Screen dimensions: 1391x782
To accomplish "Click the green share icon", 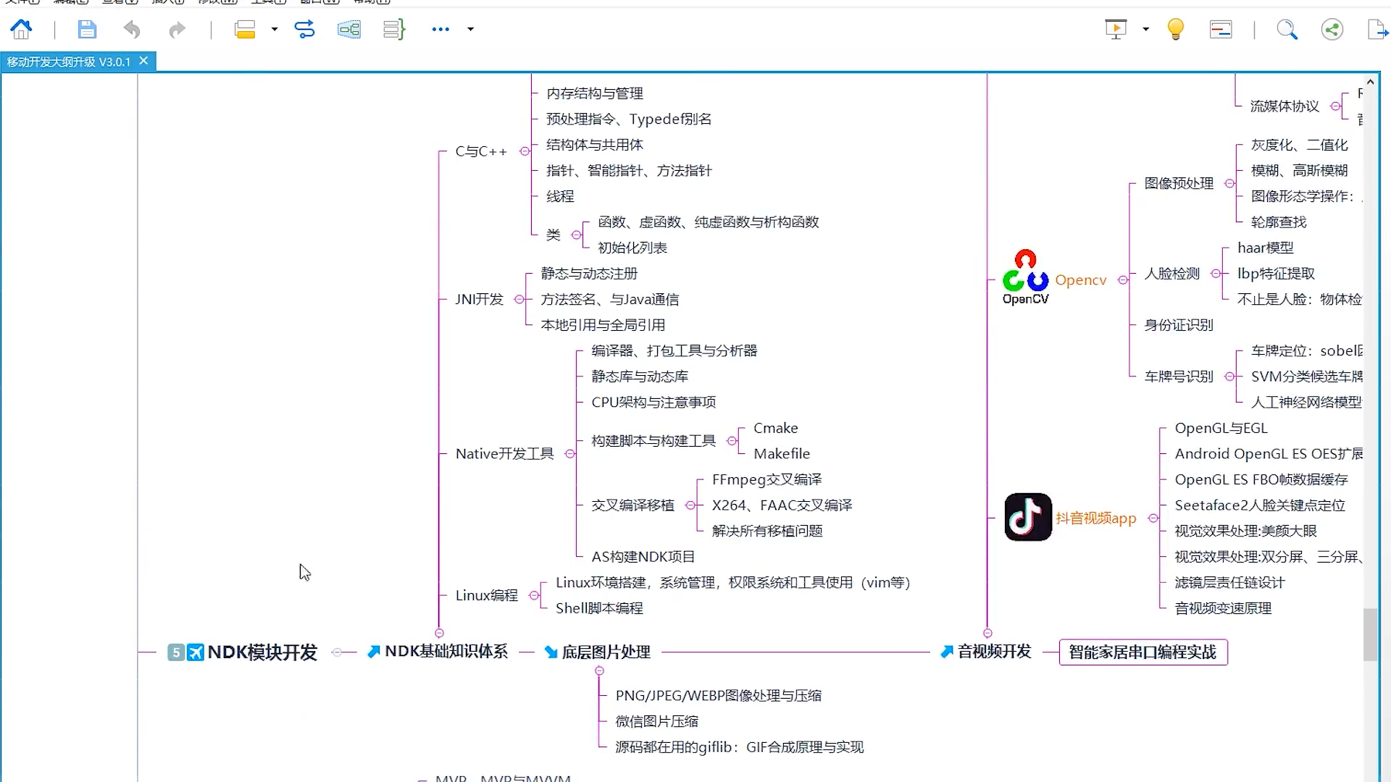I will pyautogui.click(x=1332, y=30).
